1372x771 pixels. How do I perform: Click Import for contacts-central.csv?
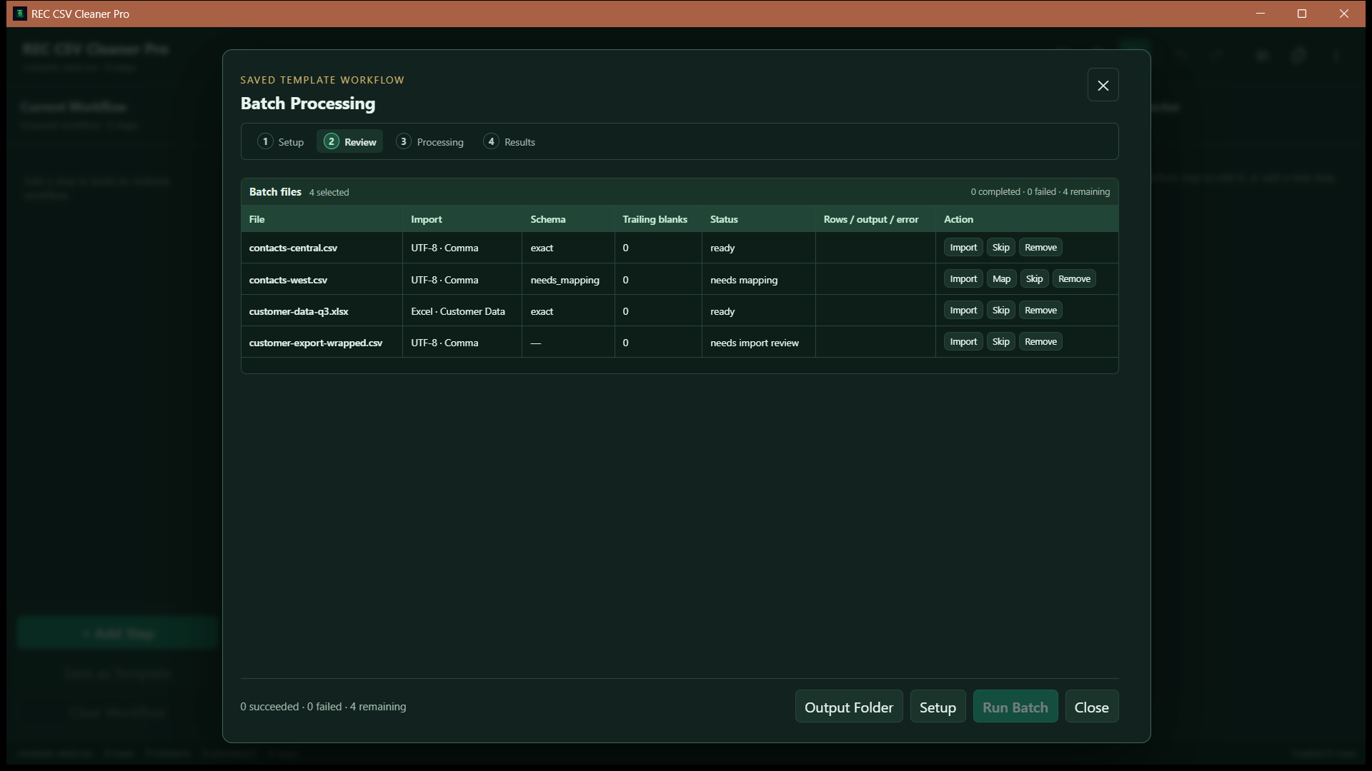tap(963, 247)
